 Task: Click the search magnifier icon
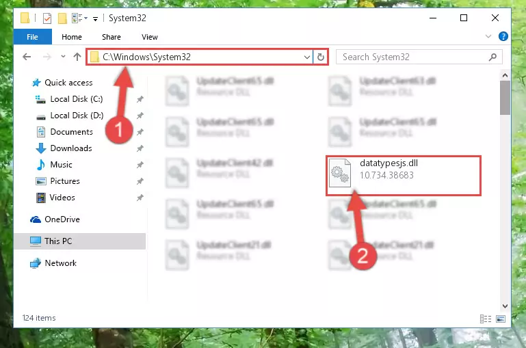492,57
